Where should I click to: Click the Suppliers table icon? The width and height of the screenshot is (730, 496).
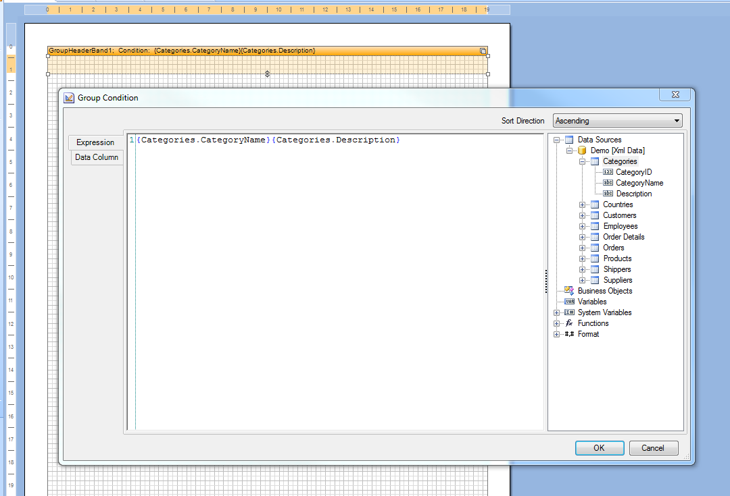595,280
